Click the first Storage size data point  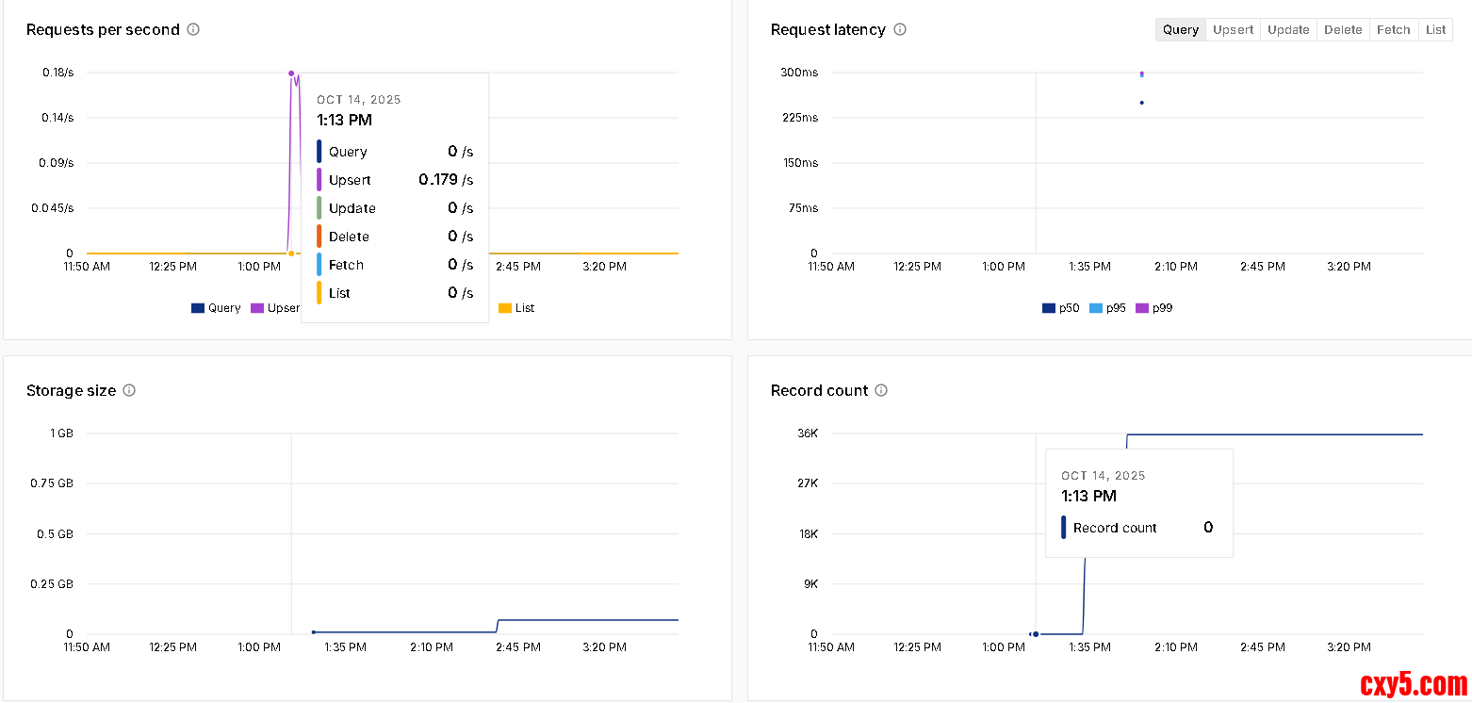click(x=314, y=632)
